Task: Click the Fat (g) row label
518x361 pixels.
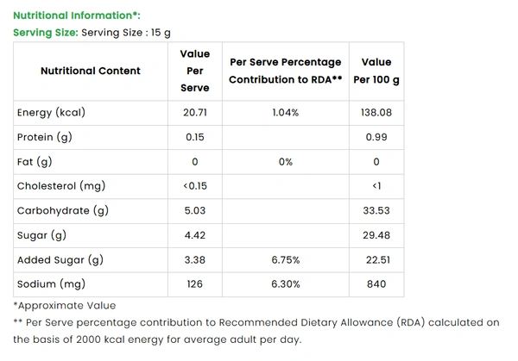Action: (35, 162)
